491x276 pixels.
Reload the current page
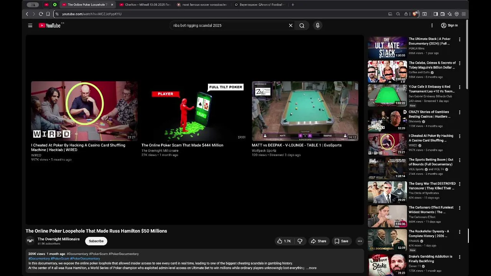click(x=41, y=14)
